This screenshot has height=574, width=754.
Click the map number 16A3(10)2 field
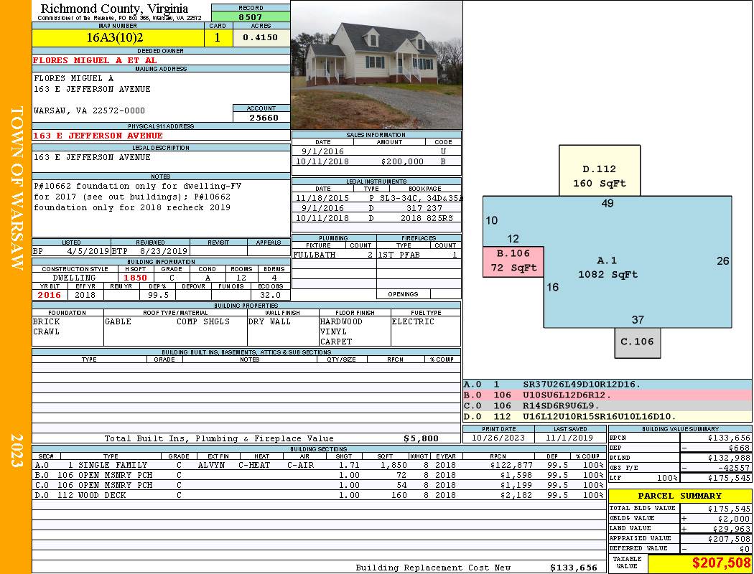coord(118,37)
